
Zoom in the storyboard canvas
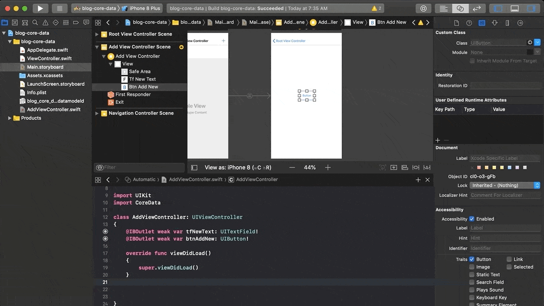(328, 167)
